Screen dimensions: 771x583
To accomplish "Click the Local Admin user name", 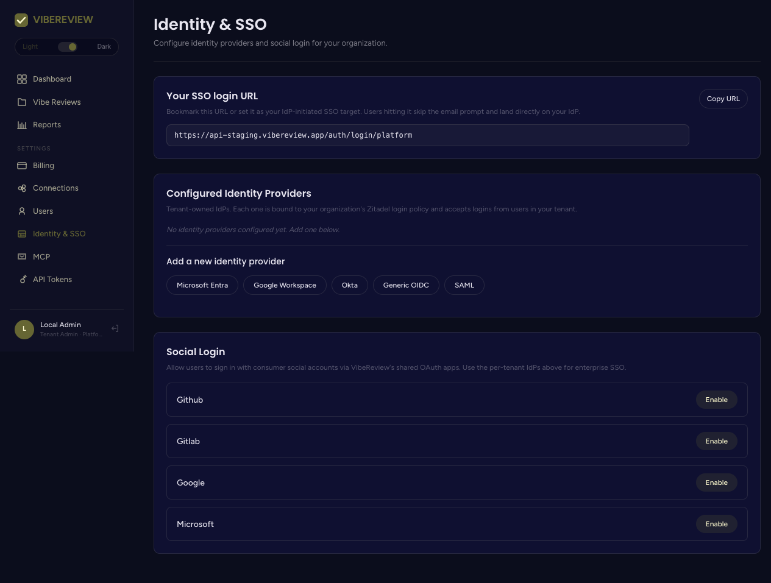I will click(x=60, y=325).
